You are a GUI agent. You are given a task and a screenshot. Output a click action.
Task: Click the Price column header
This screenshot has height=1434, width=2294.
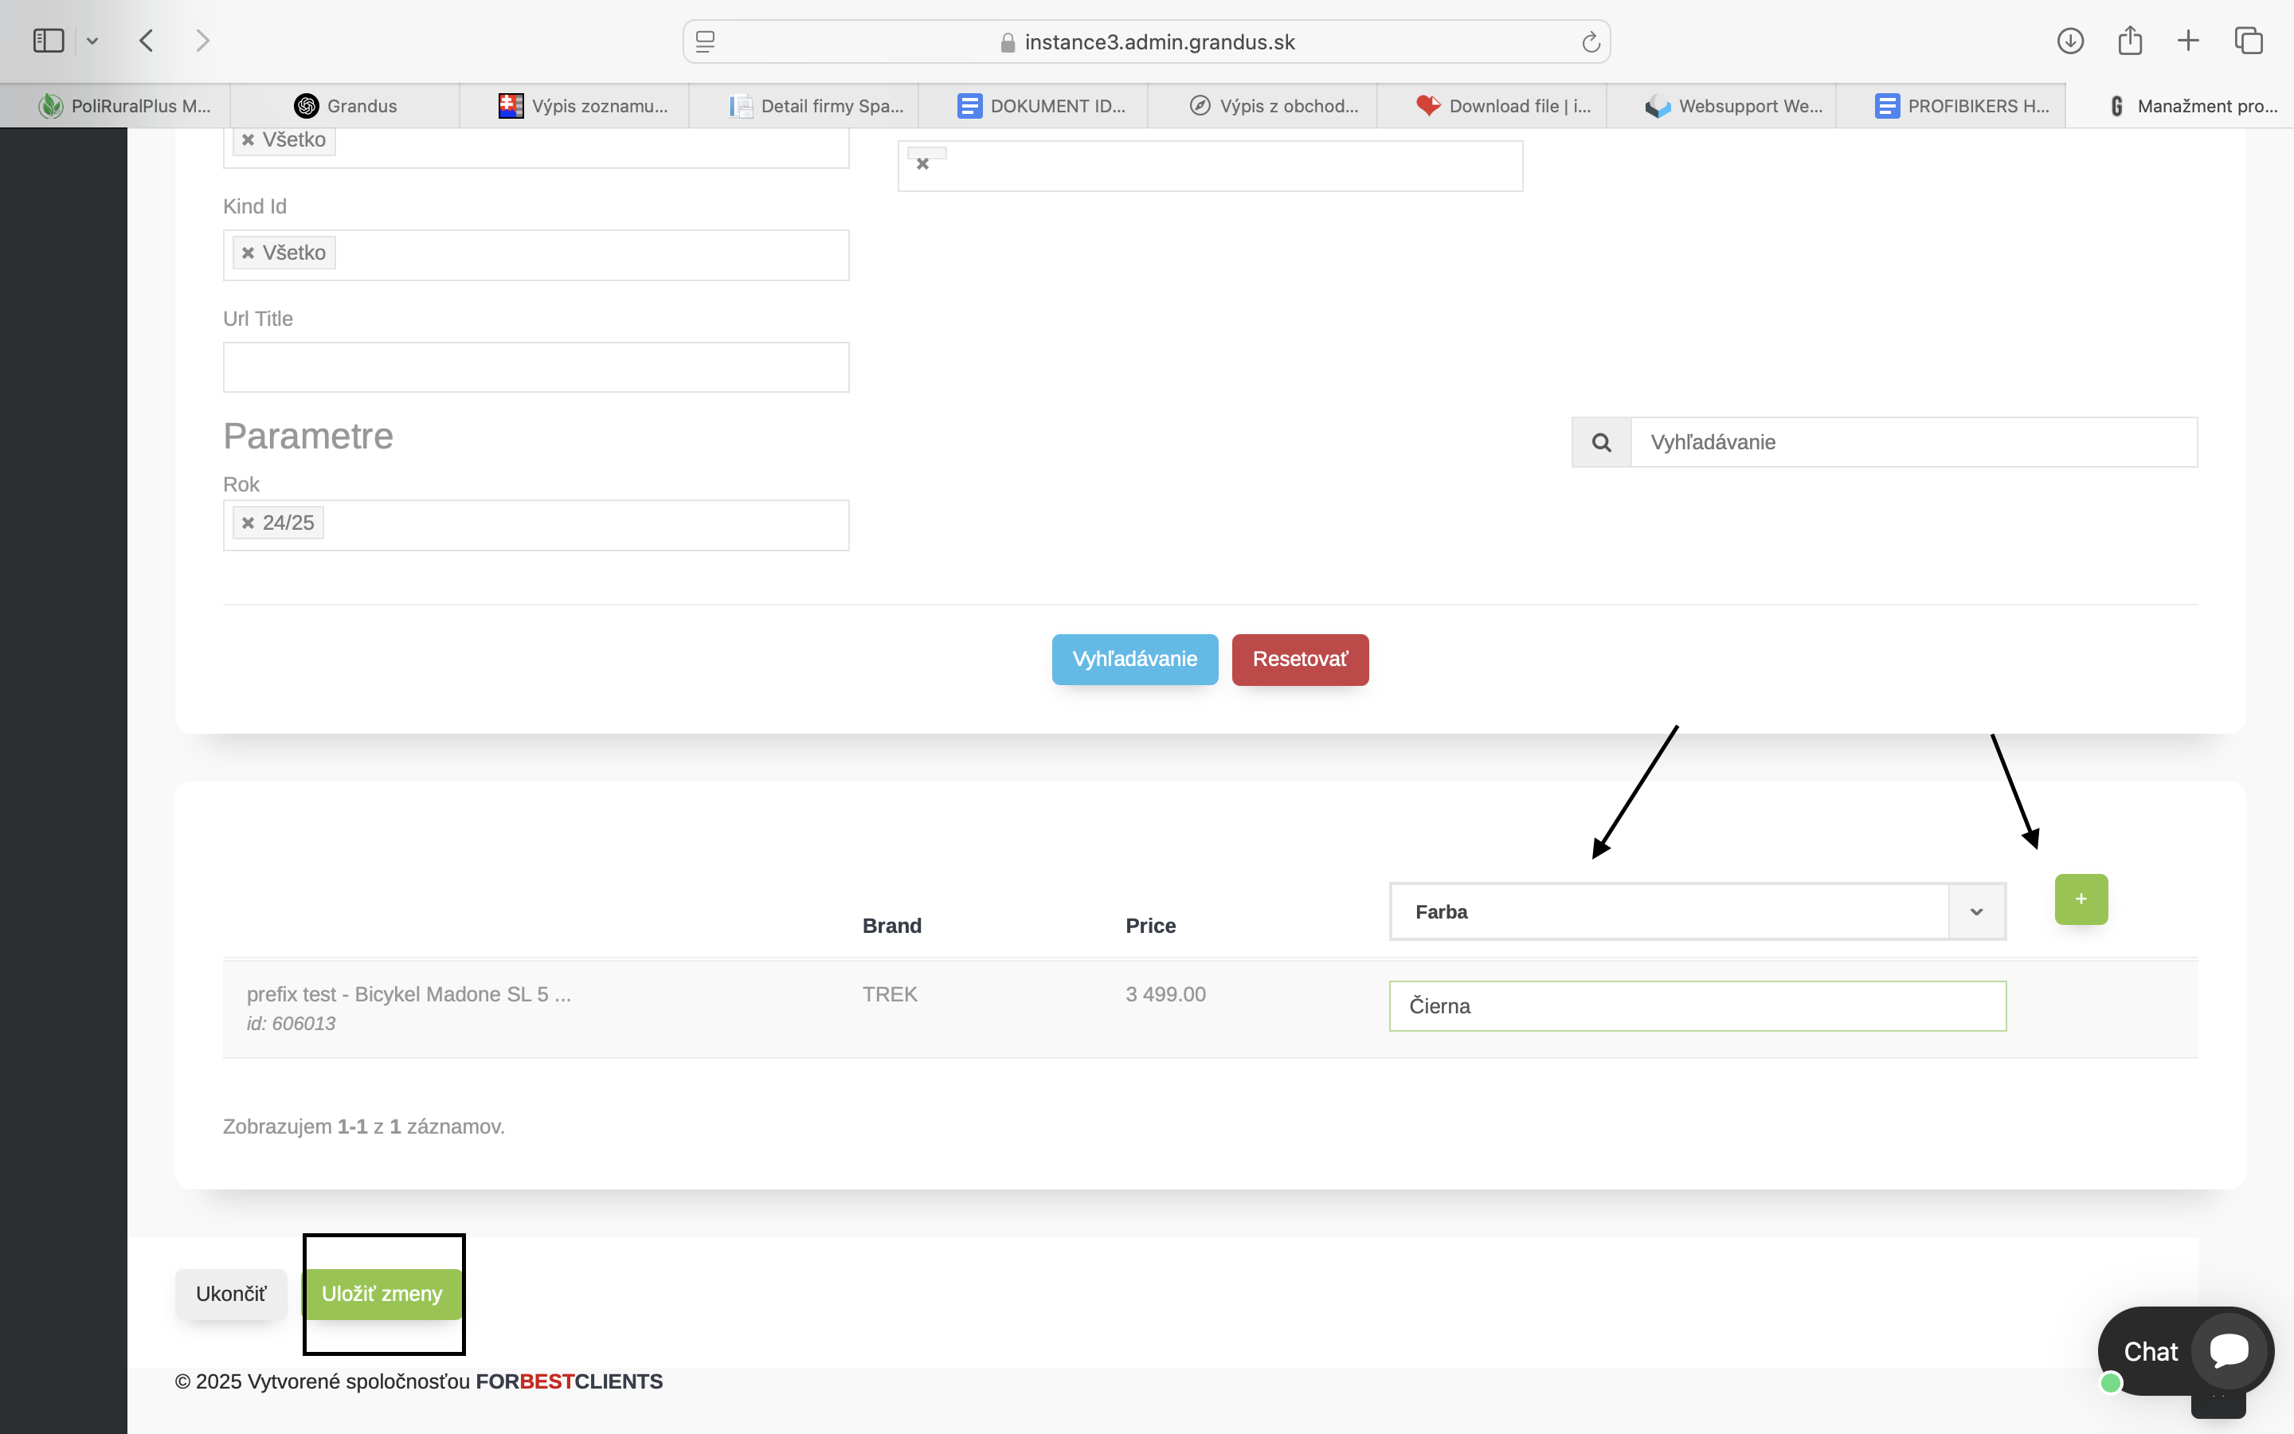pos(1150,926)
